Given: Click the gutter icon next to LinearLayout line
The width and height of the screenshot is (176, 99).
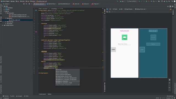Looking at the screenshot, I should (36, 10).
